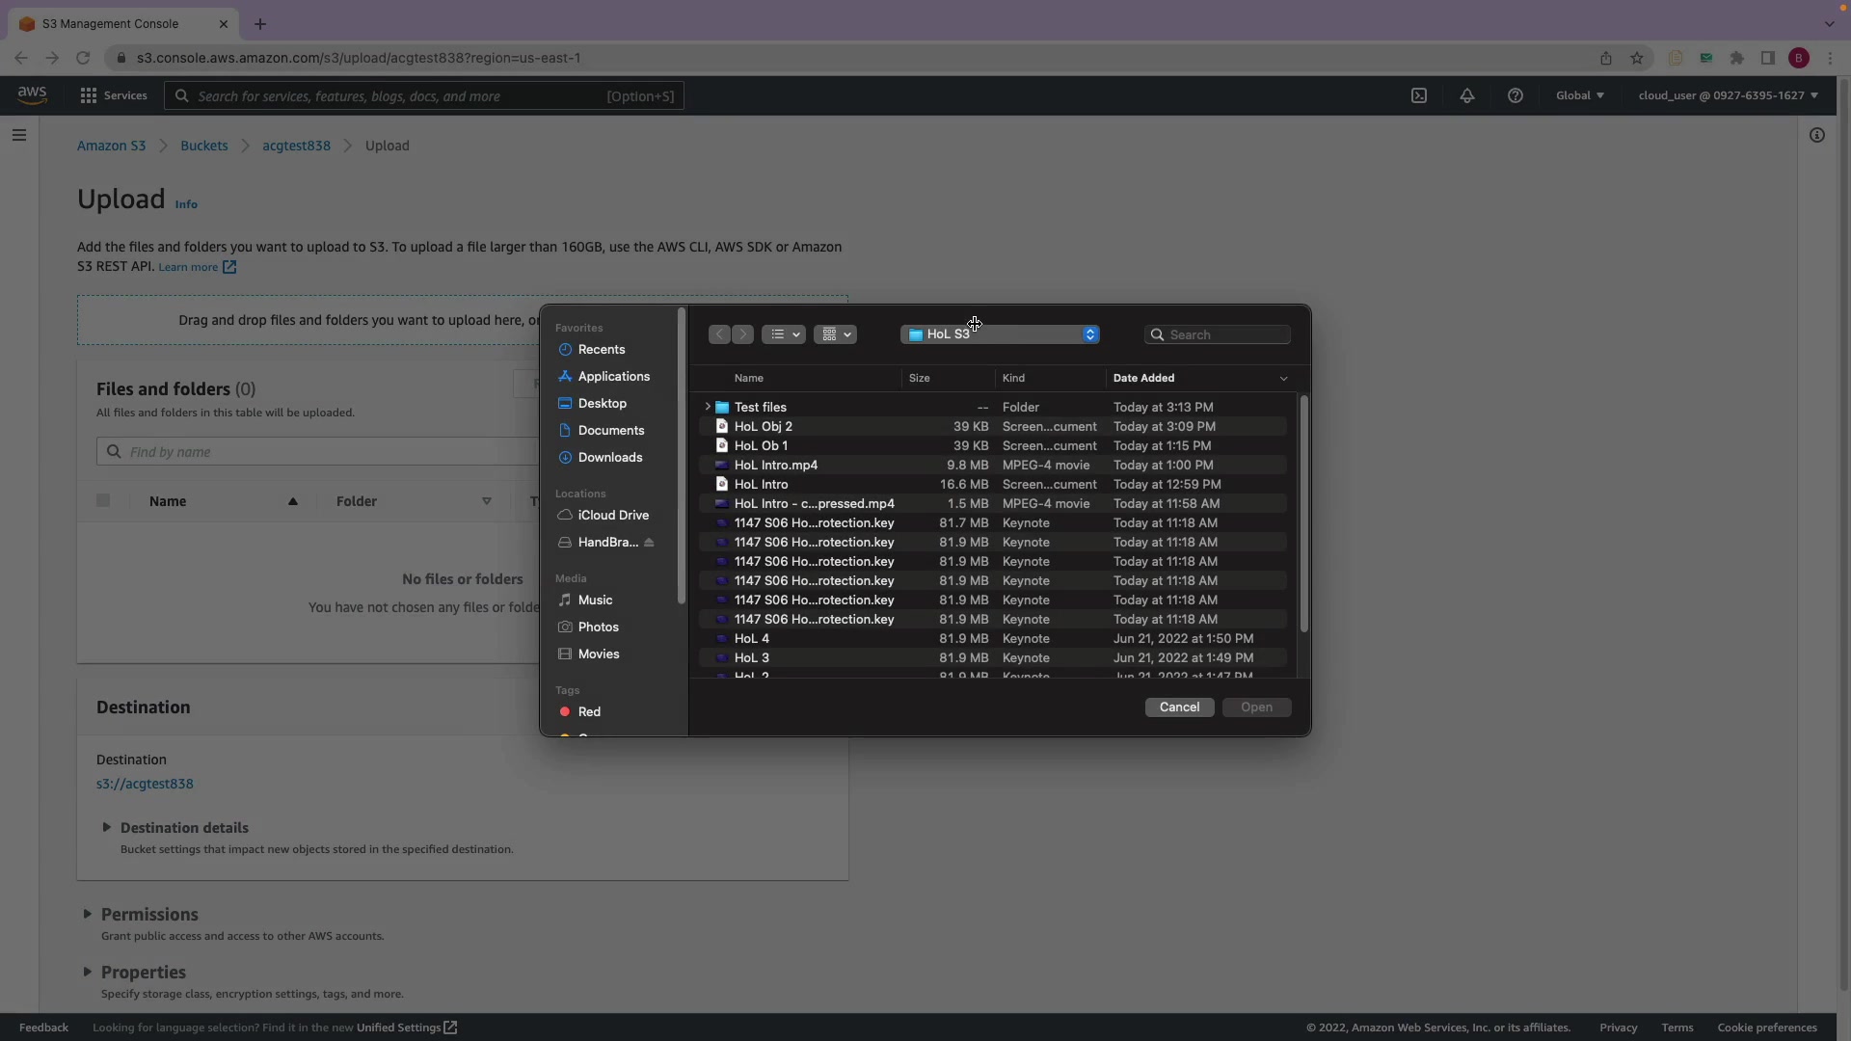Follow the Buckets breadcrumb link

coord(203,146)
